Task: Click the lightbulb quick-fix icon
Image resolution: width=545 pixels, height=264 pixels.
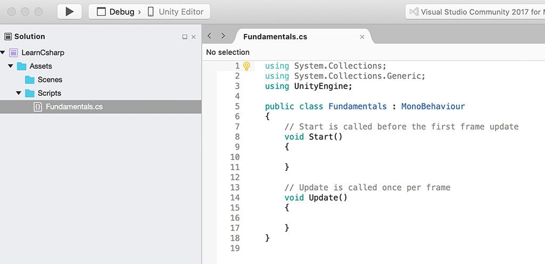Action: coord(246,66)
